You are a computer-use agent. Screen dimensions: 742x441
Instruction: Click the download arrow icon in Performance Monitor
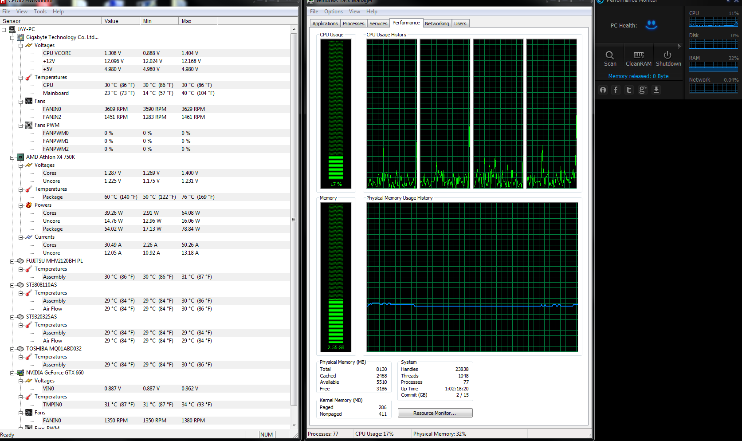pos(656,90)
